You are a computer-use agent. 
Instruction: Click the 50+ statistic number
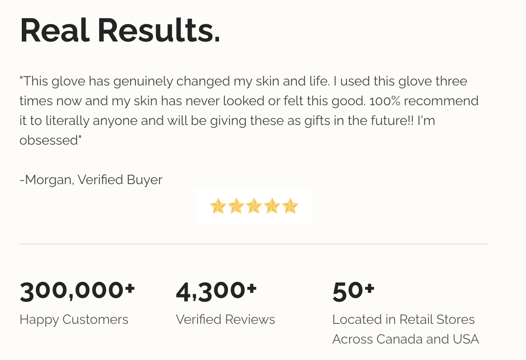tap(354, 291)
